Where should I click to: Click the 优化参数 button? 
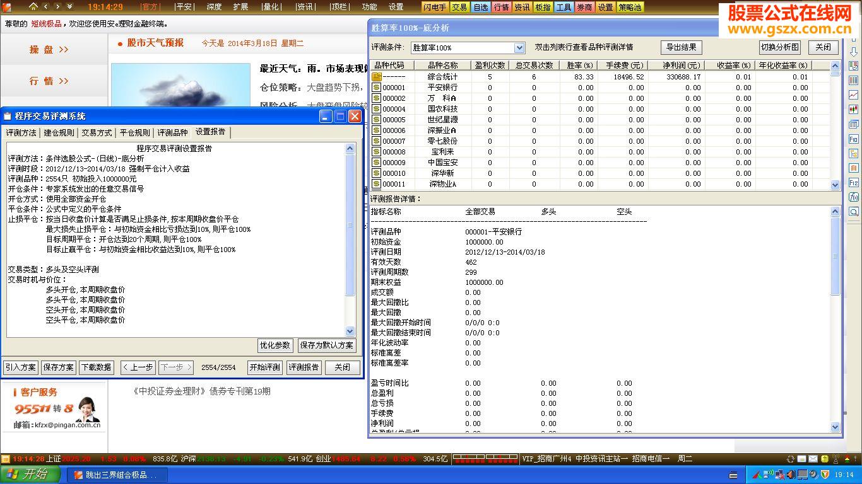tap(275, 345)
